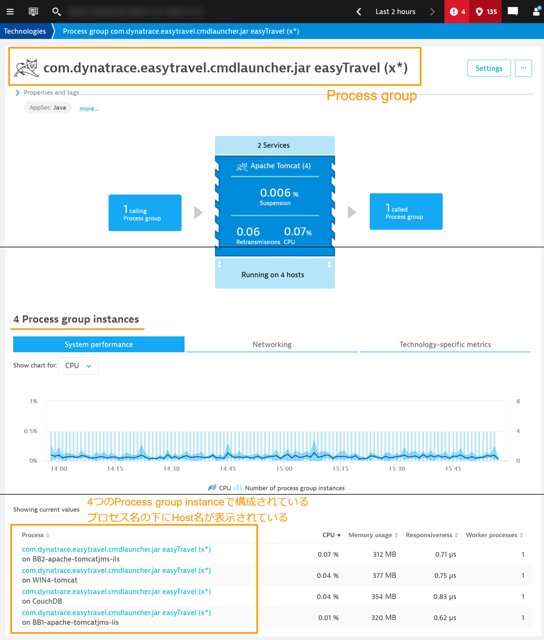544x640 pixels.
Task: Click the 312 MB memory usage value
Action: coord(385,554)
